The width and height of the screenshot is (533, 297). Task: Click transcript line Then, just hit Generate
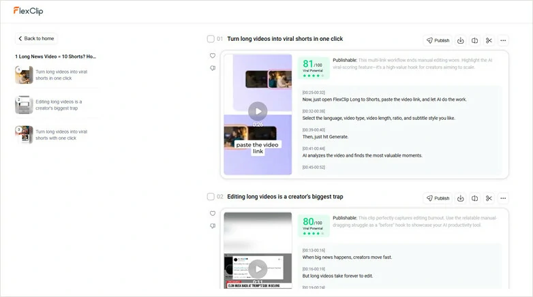click(x=325, y=137)
